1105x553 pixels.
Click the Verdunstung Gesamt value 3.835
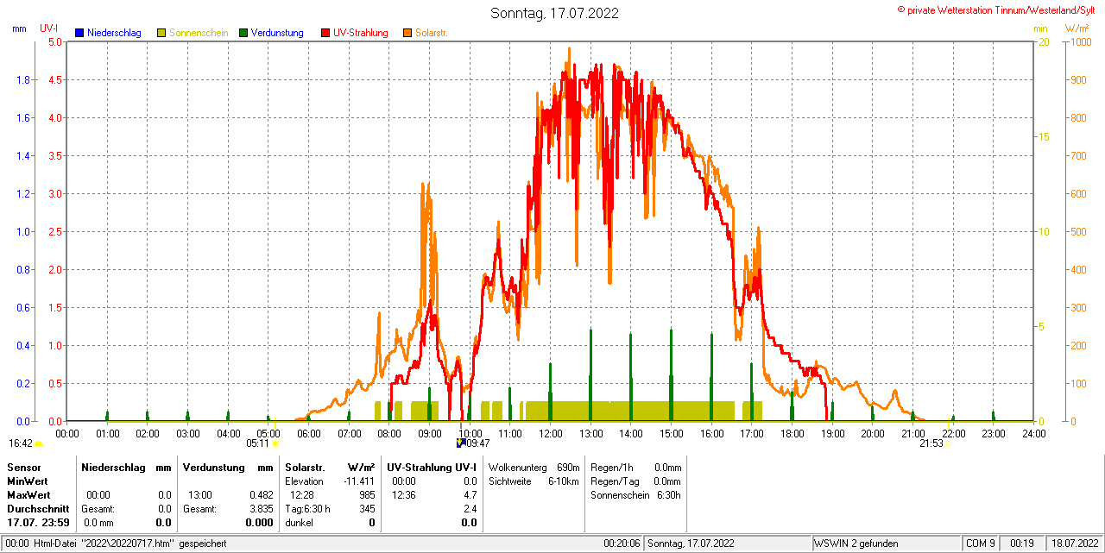click(262, 509)
